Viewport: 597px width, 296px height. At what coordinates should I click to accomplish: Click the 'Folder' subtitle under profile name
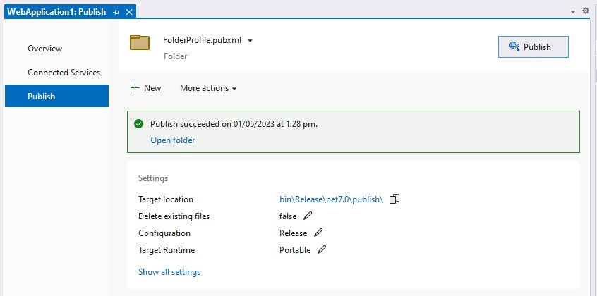tap(176, 56)
